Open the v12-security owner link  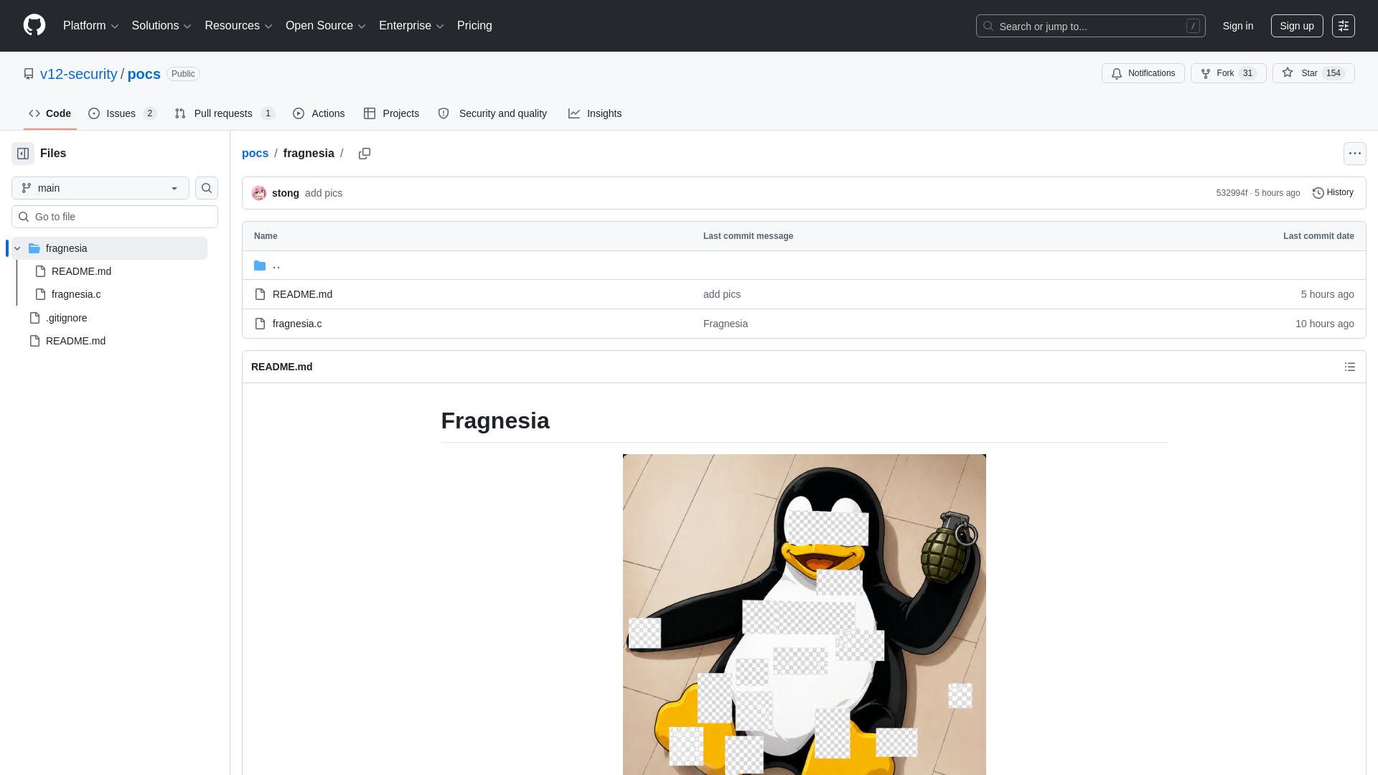79,74
